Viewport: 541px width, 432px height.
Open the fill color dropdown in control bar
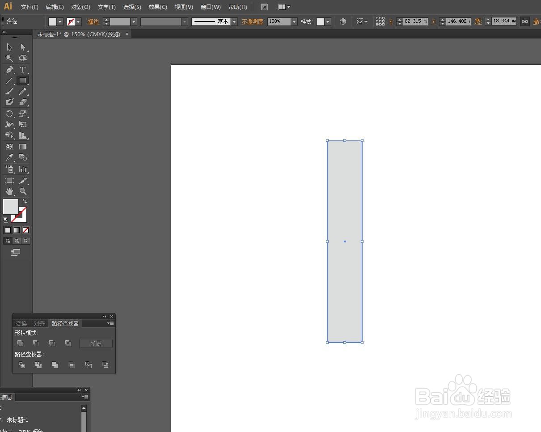[60, 21]
